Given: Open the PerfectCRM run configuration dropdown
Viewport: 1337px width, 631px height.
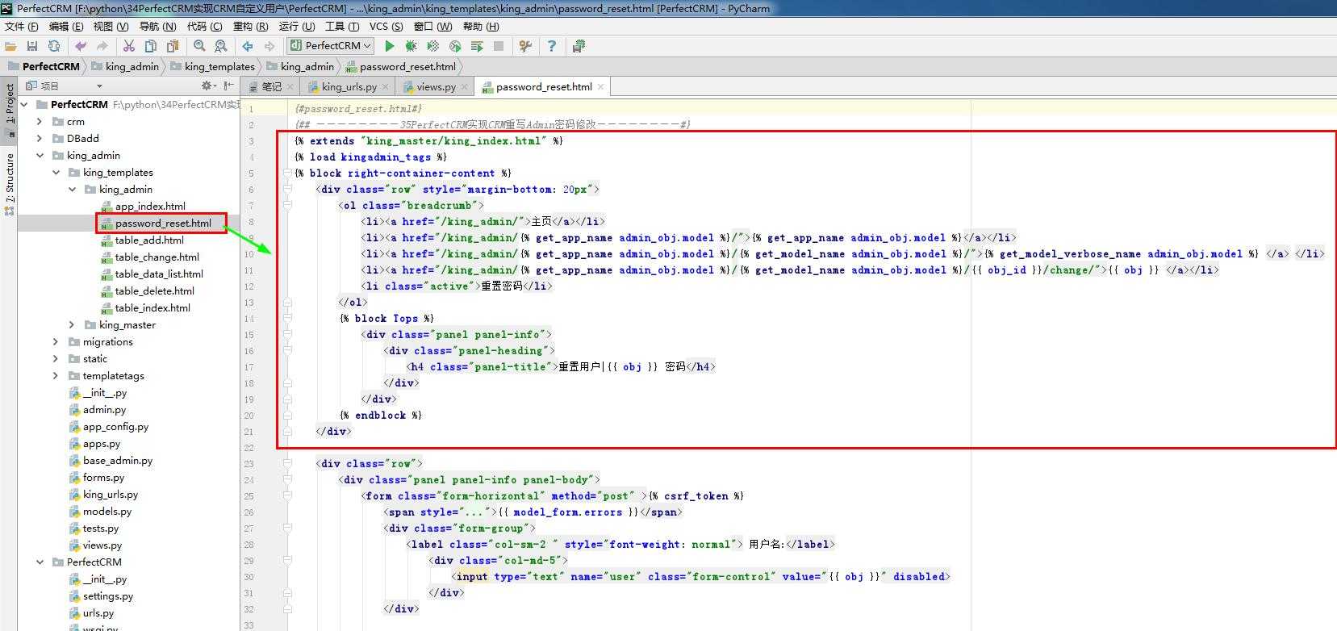Looking at the screenshot, I should (x=330, y=46).
